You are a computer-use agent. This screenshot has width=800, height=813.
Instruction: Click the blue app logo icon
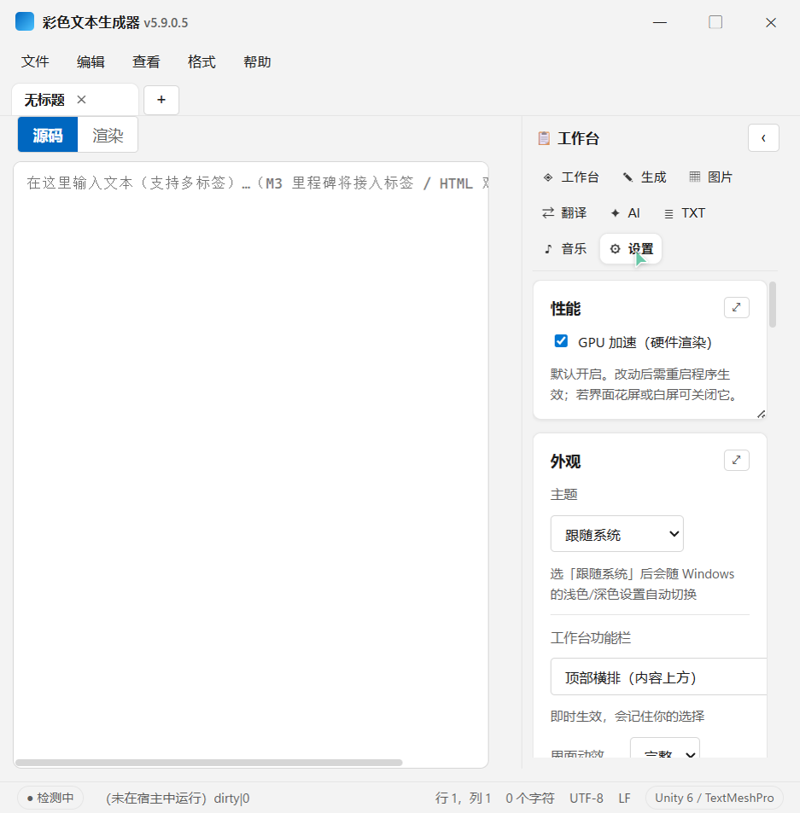tap(25, 22)
